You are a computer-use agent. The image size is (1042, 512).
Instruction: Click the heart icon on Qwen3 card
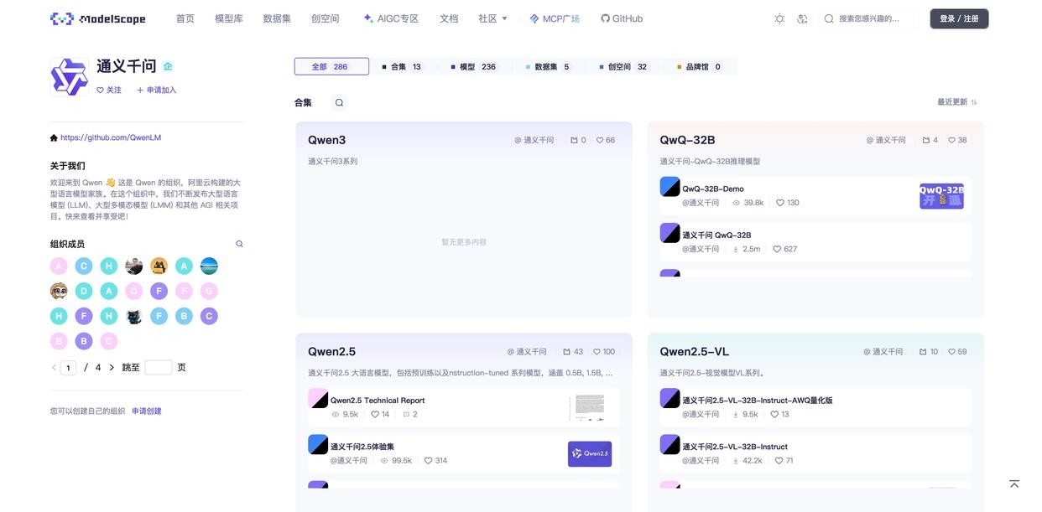click(x=600, y=140)
